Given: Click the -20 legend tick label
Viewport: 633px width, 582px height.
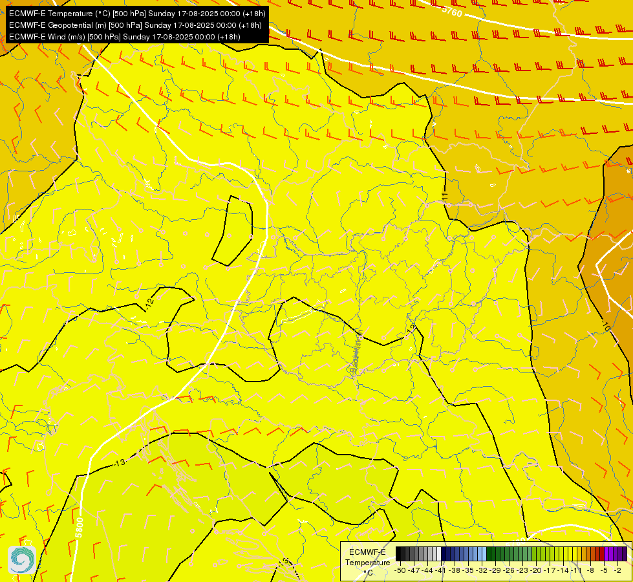Looking at the screenshot, I should [536, 571].
